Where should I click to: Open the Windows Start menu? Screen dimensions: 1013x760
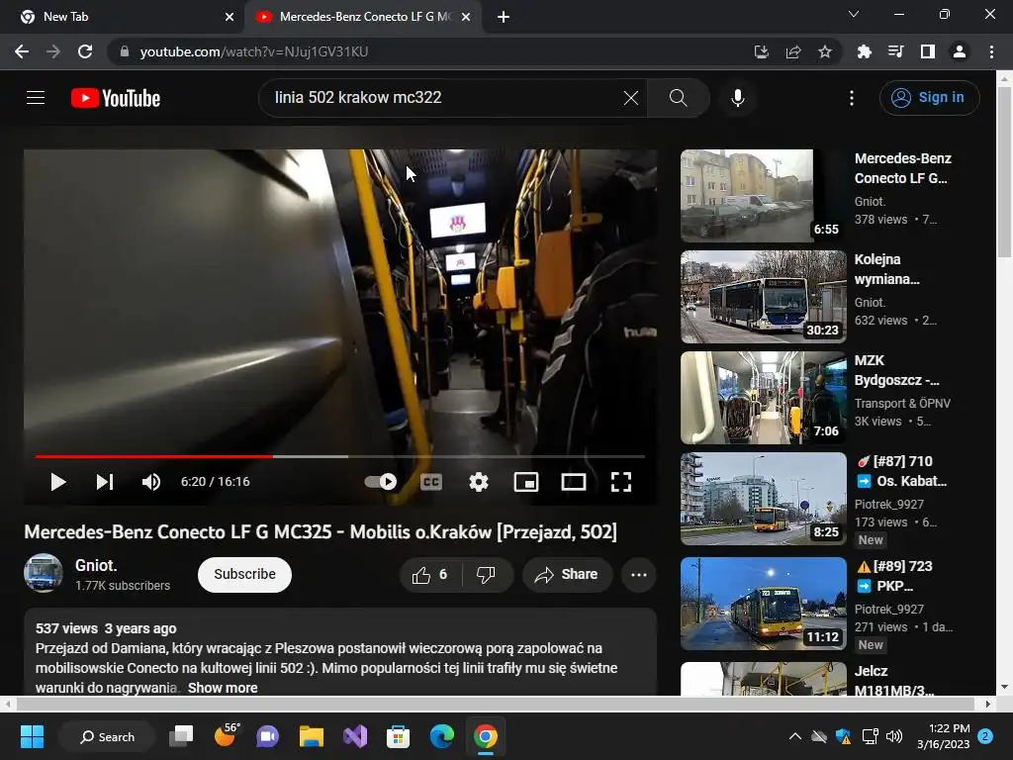[32, 736]
